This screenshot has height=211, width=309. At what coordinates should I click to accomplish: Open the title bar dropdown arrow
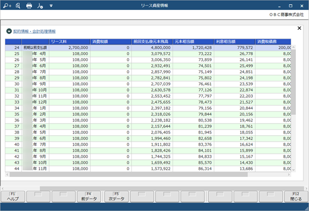point(51,5)
